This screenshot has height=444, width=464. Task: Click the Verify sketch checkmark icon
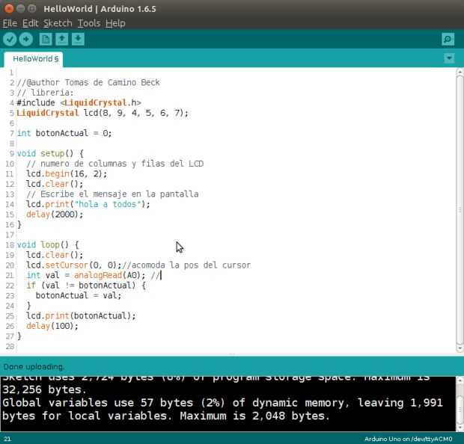coord(10,39)
